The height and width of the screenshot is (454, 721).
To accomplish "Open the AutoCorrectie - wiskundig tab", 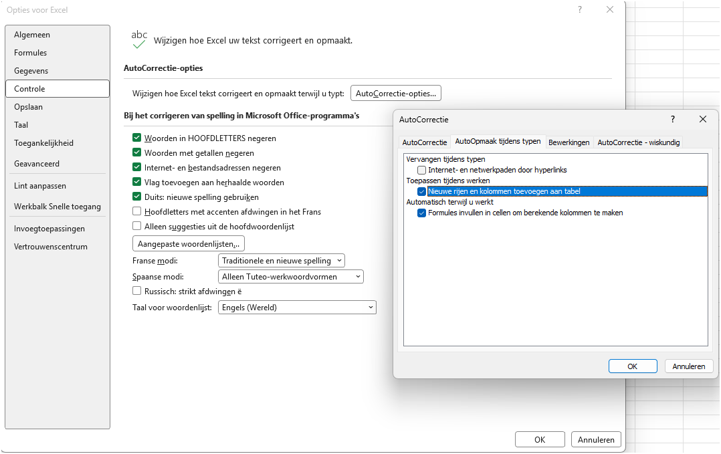I will click(x=638, y=142).
